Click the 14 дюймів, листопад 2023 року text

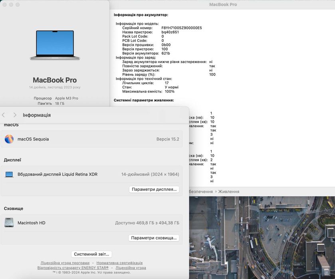[55, 87]
